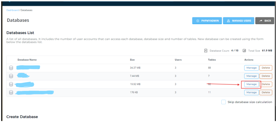Click database icon of 19.92 MB row

(11, 84)
